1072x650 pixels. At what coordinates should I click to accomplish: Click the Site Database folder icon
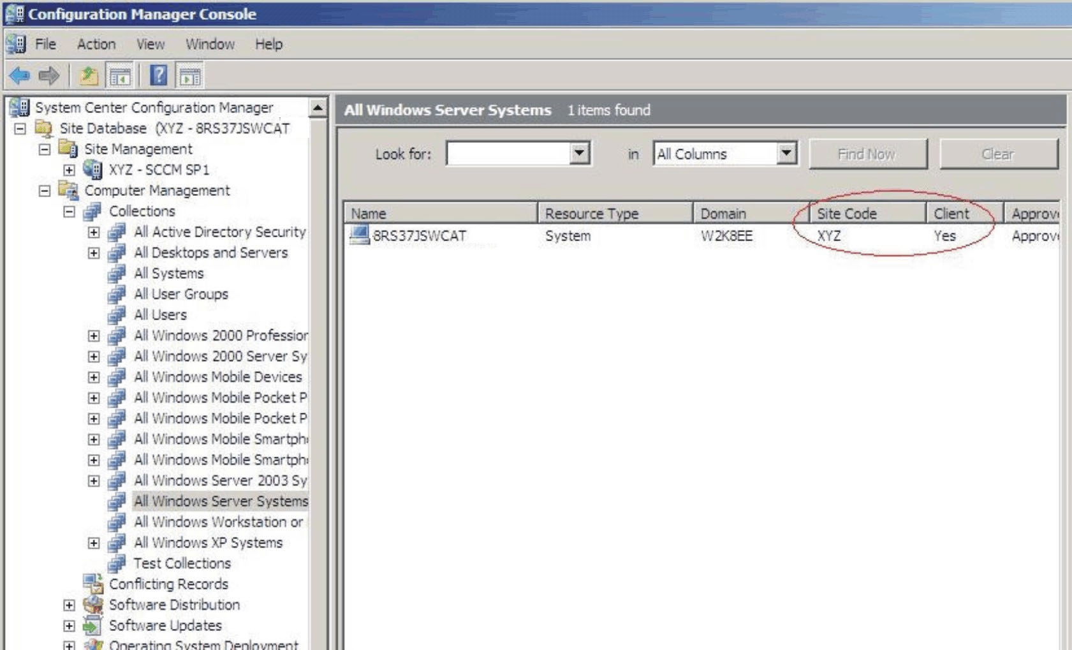(x=43, y=128)
